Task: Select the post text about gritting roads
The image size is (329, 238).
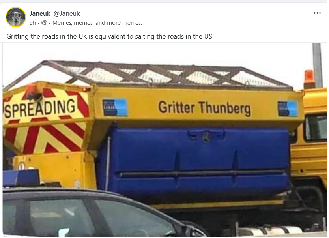Action: point(109,36)
